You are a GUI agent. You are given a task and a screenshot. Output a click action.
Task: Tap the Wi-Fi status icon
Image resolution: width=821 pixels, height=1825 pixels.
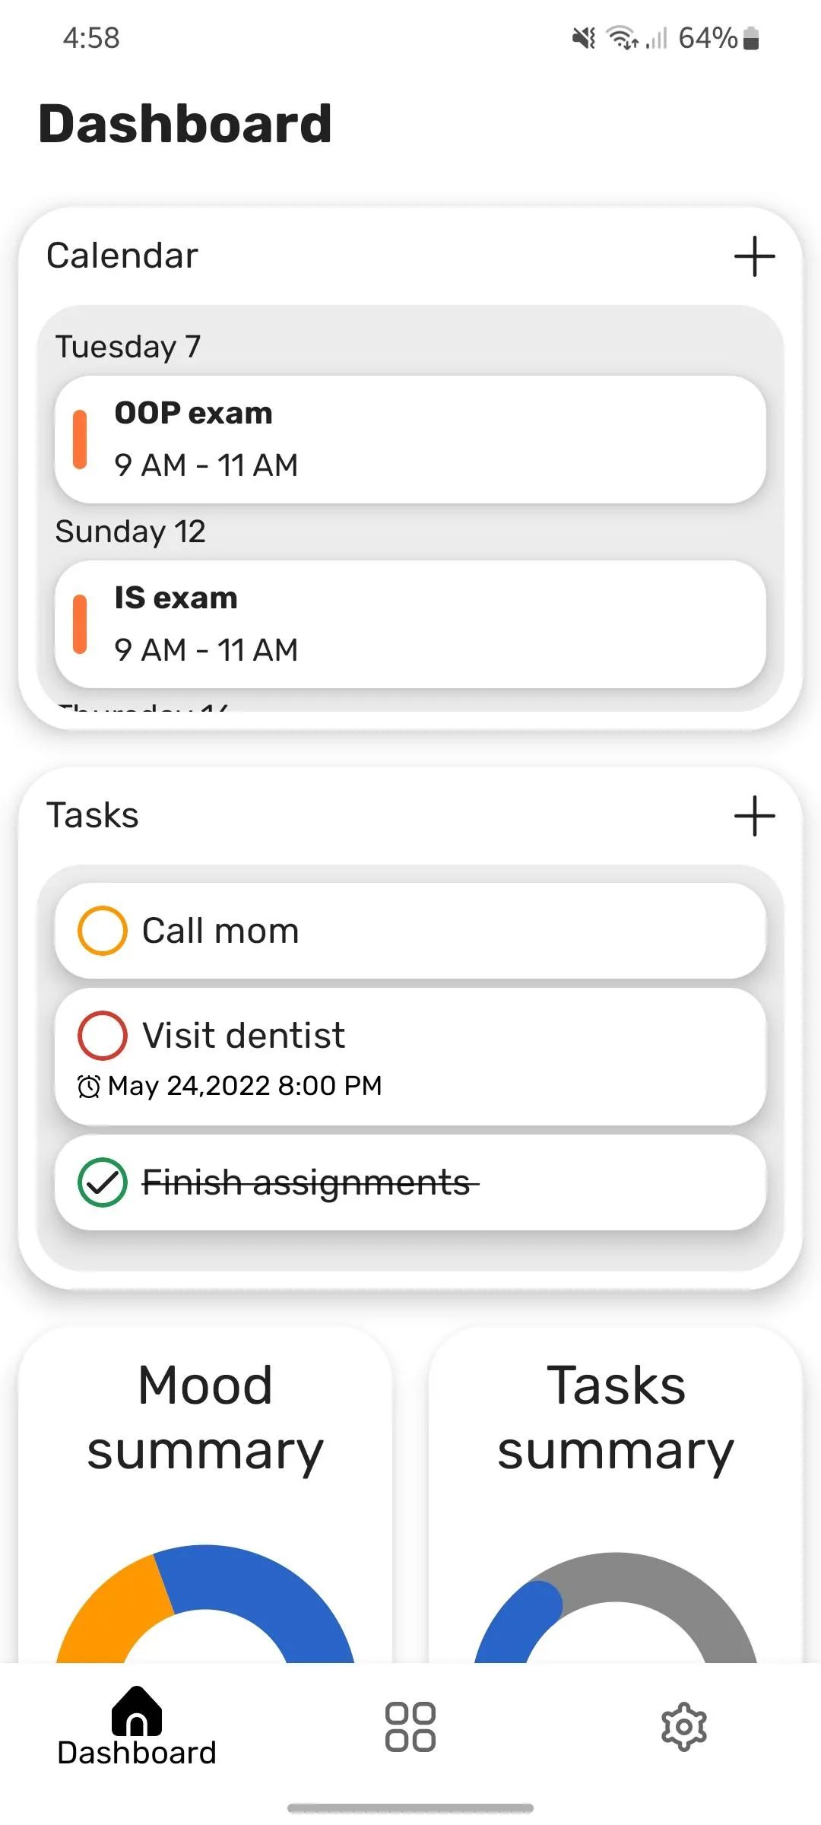click(622, 38)
